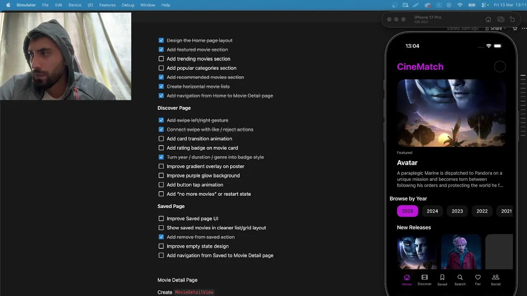Screen dimensions: 527x296
Task: Open the File menu
Action: (45, 5)
